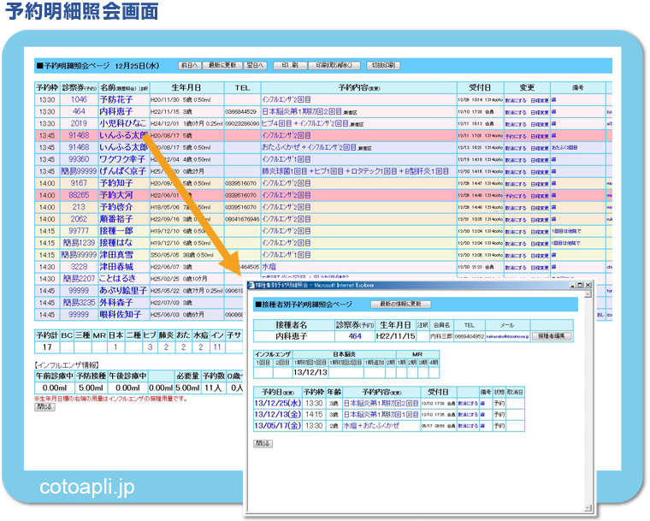This screenshot has width=650, height=521.
Task: Click booking date 13/05/17(金) in popup
Action: [278, 425]
